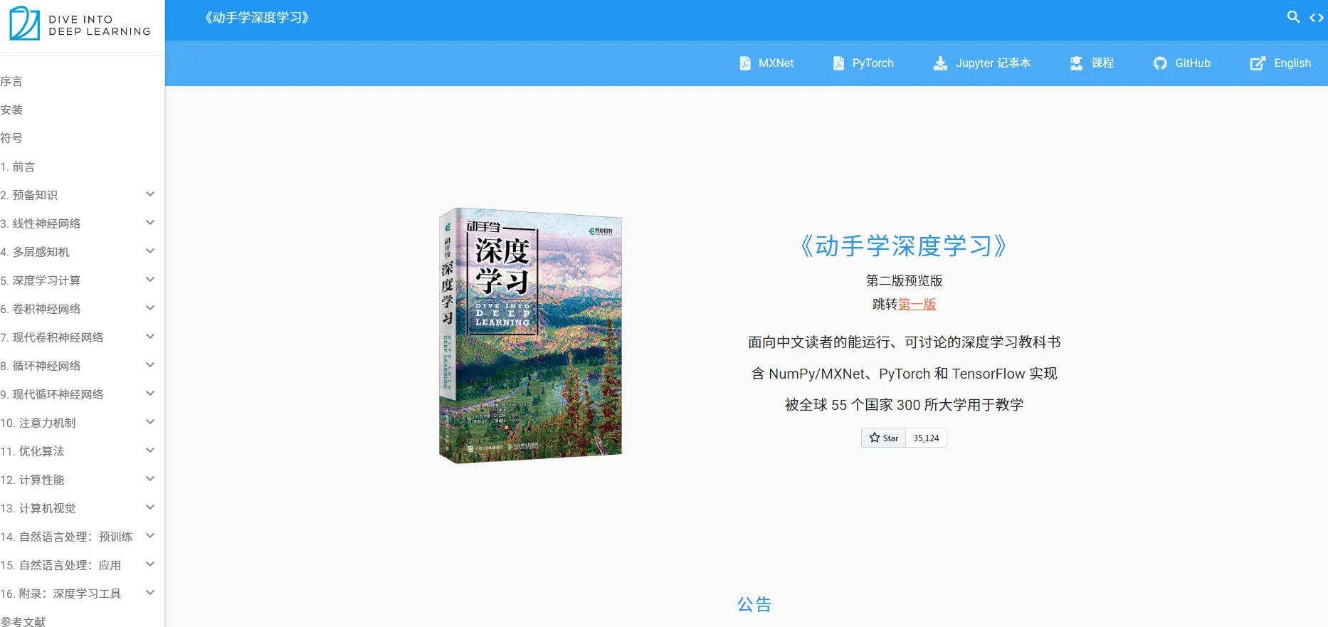Go to chapter 2. 预备知识 text
Image resolution: width=1328 pixels, height=627 pixels.
(29, 195)
